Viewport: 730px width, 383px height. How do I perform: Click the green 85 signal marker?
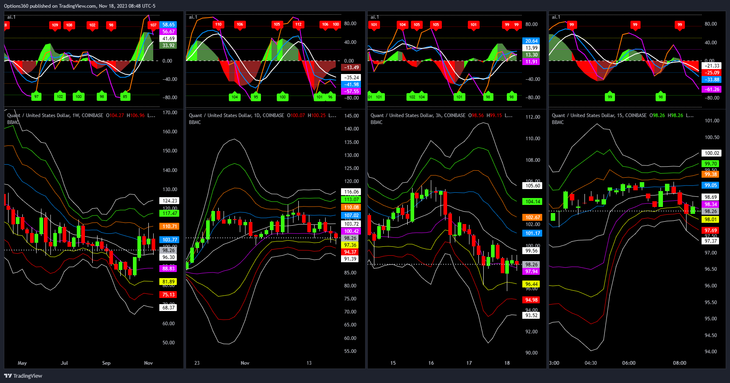[125, 96]
